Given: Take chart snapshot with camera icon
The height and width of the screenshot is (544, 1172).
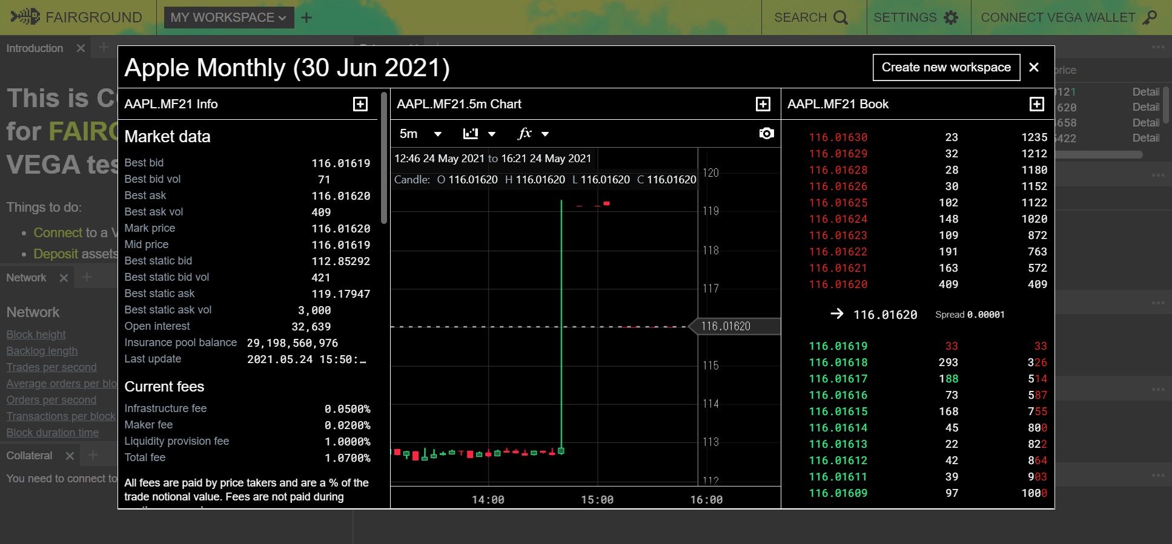Looking at the screenshot, I should pos(766,133).
